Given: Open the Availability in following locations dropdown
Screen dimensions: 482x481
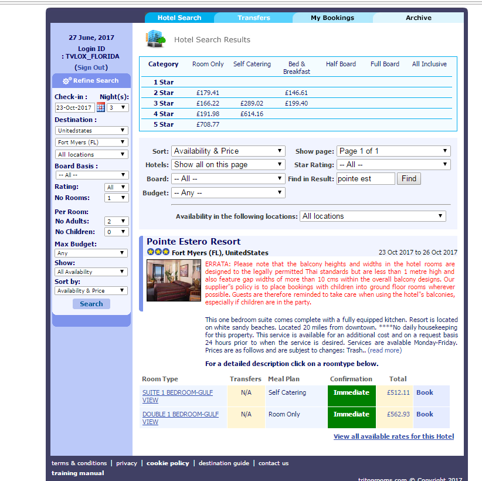Looking at the screenshot, I should 372,216.
